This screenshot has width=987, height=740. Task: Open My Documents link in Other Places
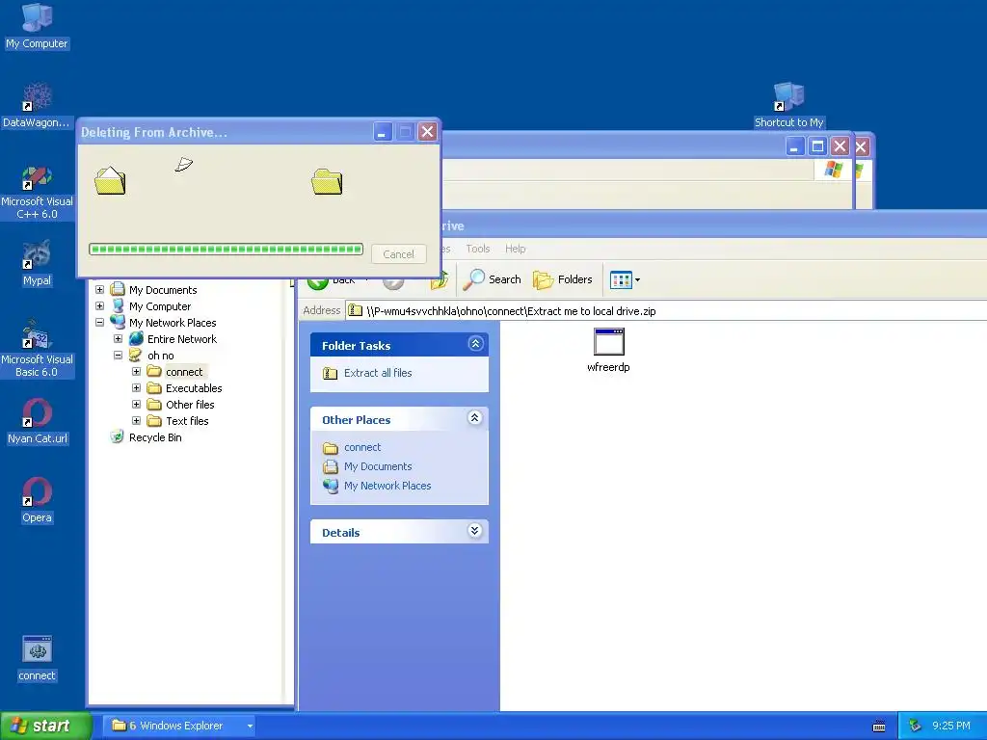pos(378,466)
